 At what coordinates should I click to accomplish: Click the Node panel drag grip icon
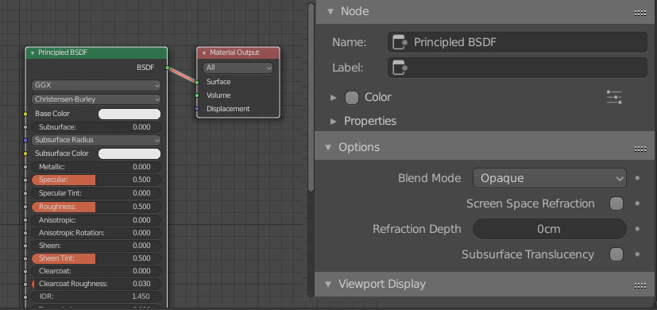click(640, 13)
